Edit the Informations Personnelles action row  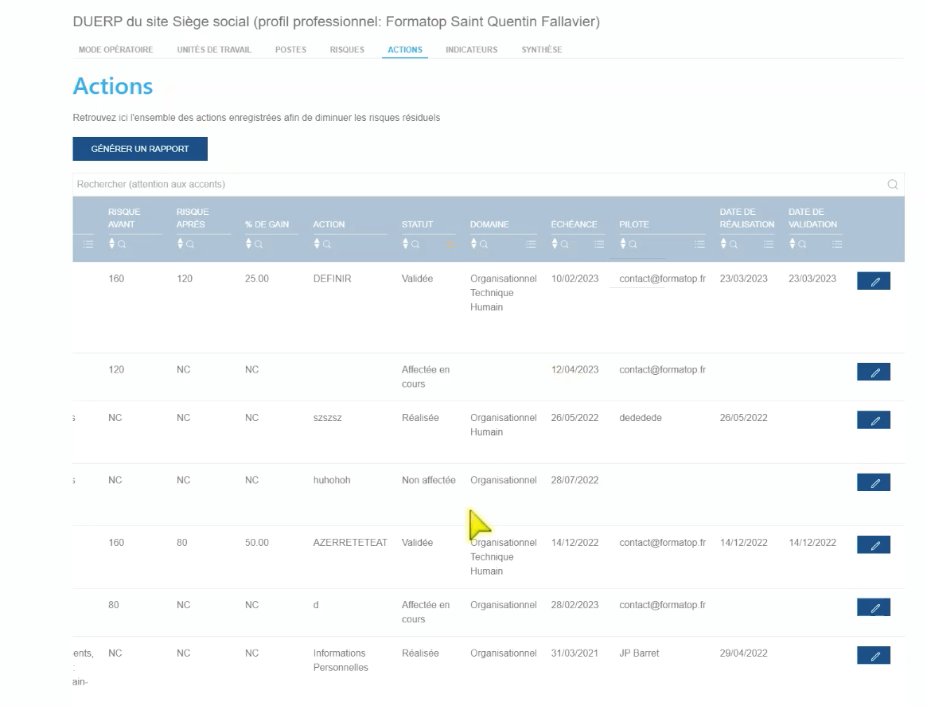pyautogui.click(x=874, y=656)
